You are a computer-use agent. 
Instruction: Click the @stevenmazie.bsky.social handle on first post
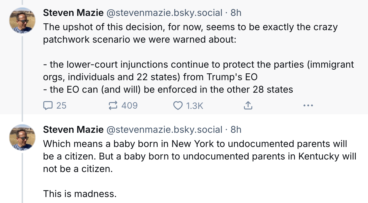[164, 13]
